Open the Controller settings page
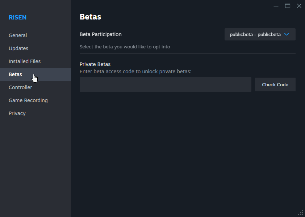 coord(20,87)
